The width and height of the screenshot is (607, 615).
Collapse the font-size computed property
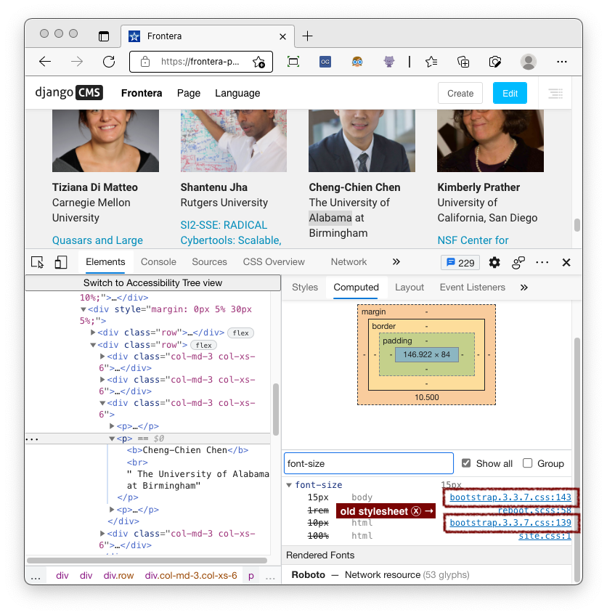tap(289, 485)
